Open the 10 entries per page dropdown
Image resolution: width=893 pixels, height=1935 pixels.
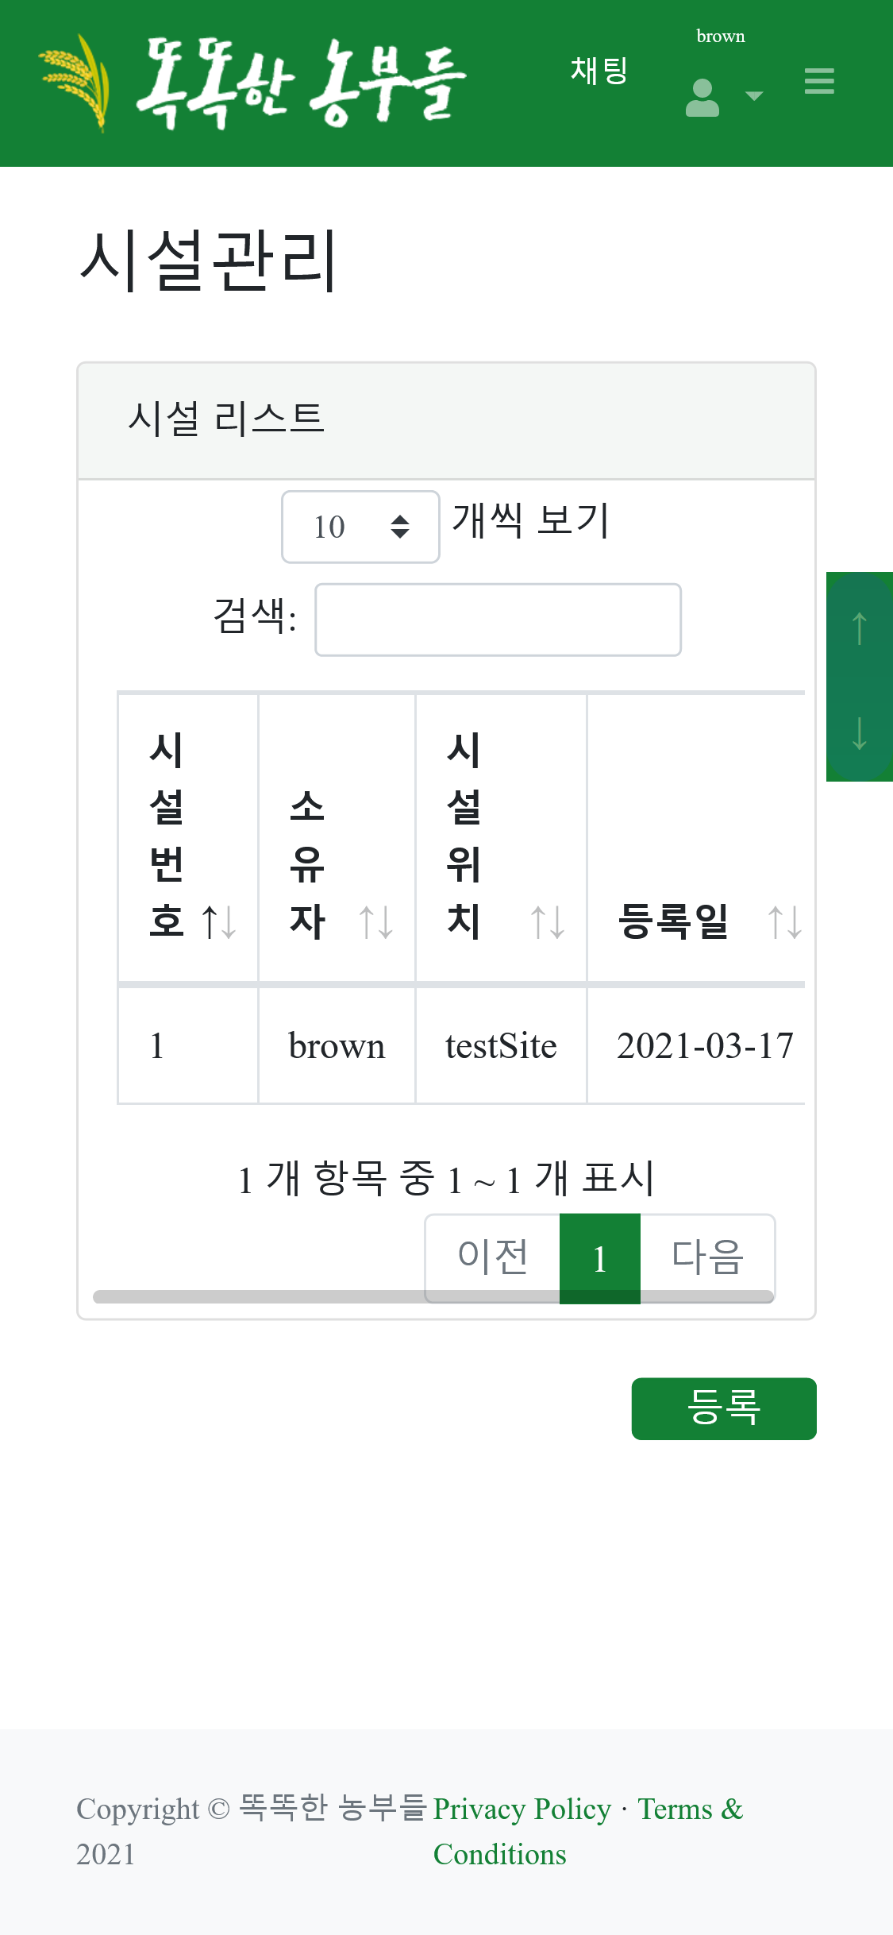[x=360, y=527]
